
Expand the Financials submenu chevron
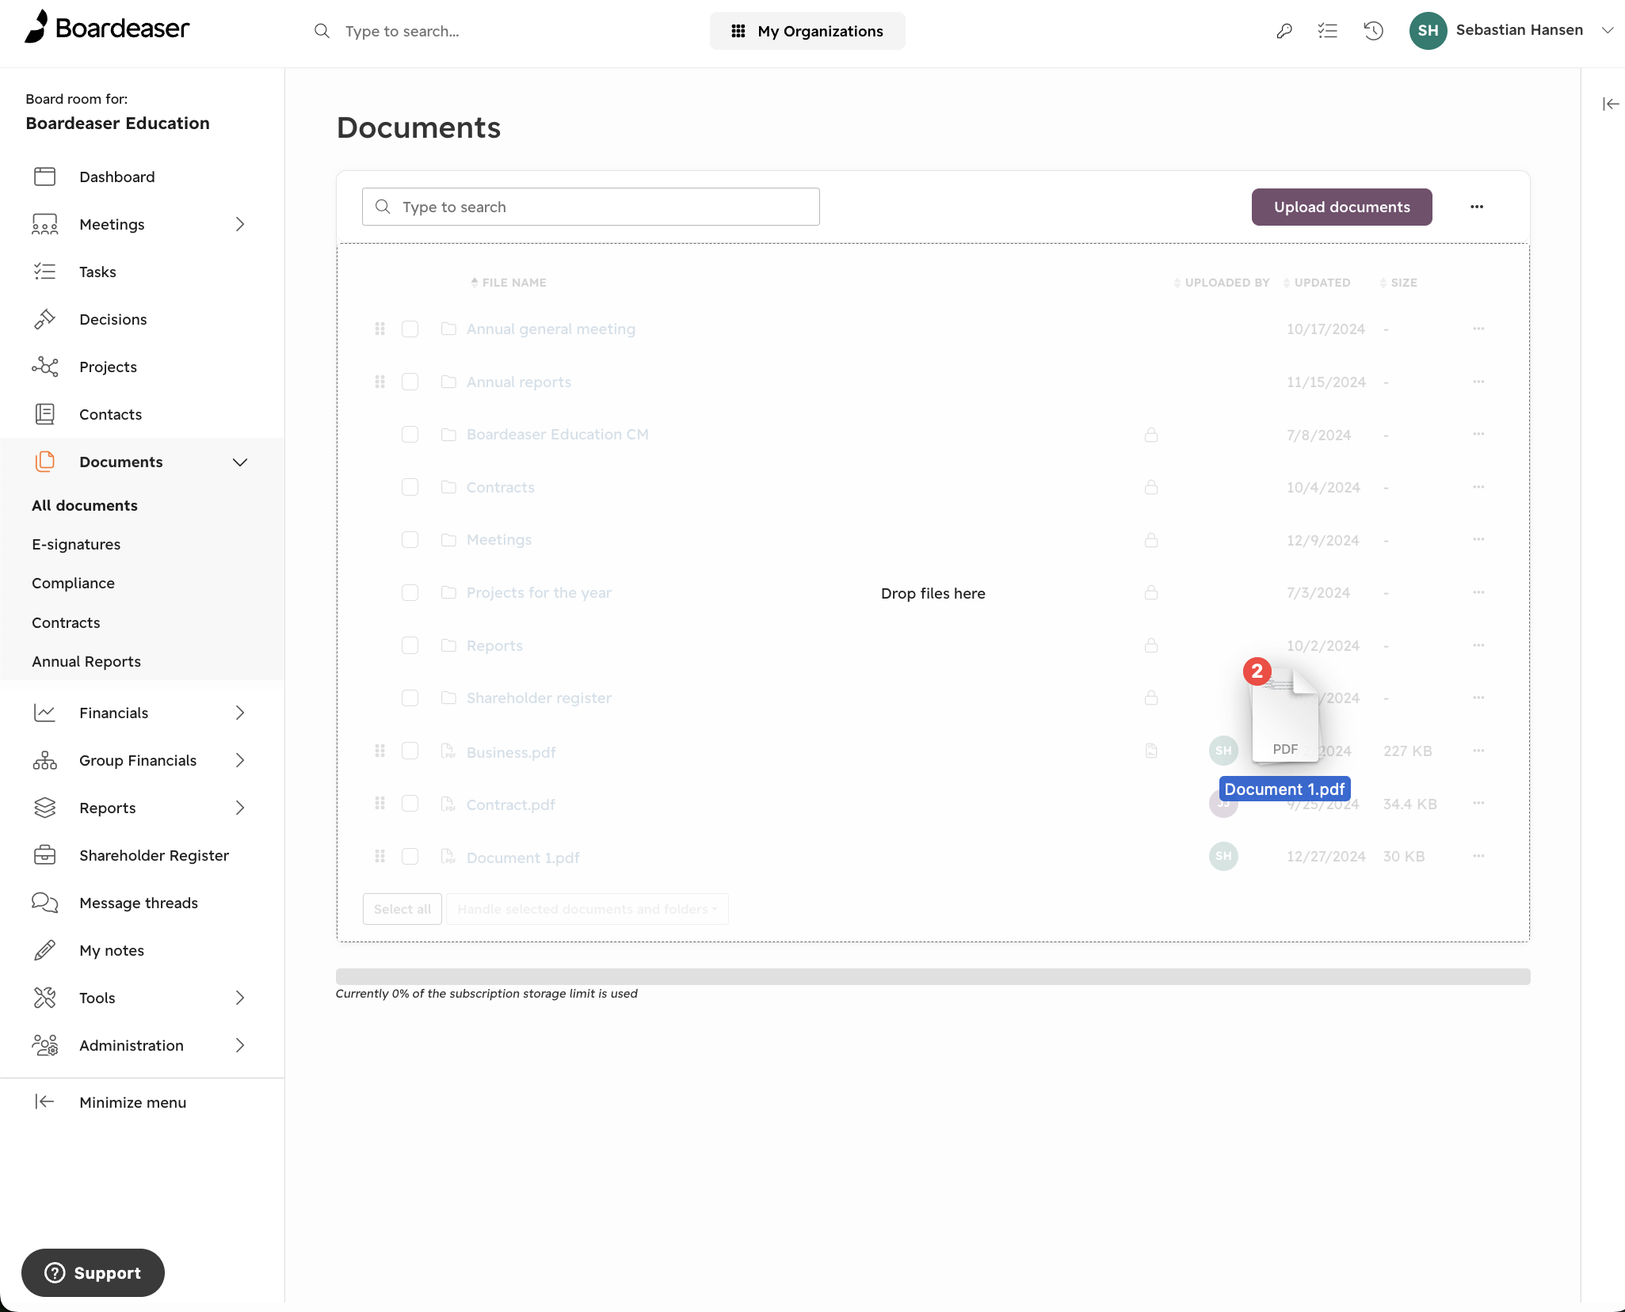[240, 713]
